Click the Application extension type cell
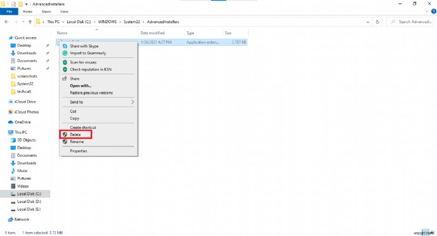 [x=203, y=42]
